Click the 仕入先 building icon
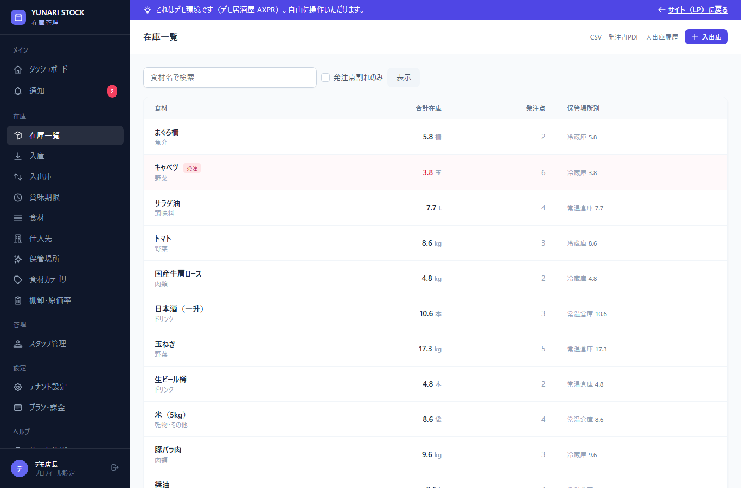This screenshot has height=488, width=741. (x=18, y=239)
